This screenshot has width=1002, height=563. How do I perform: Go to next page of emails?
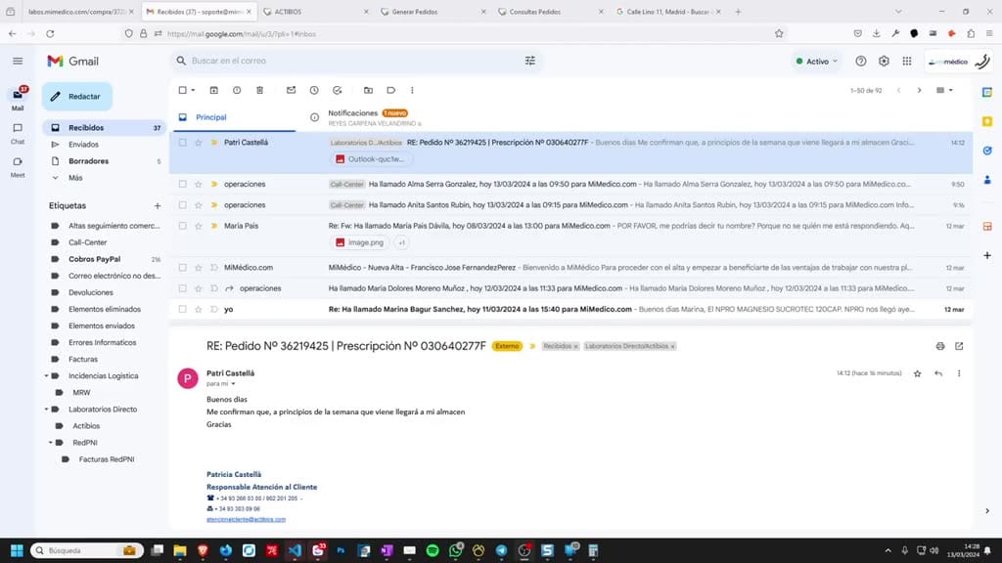click(x=919, y=91)
